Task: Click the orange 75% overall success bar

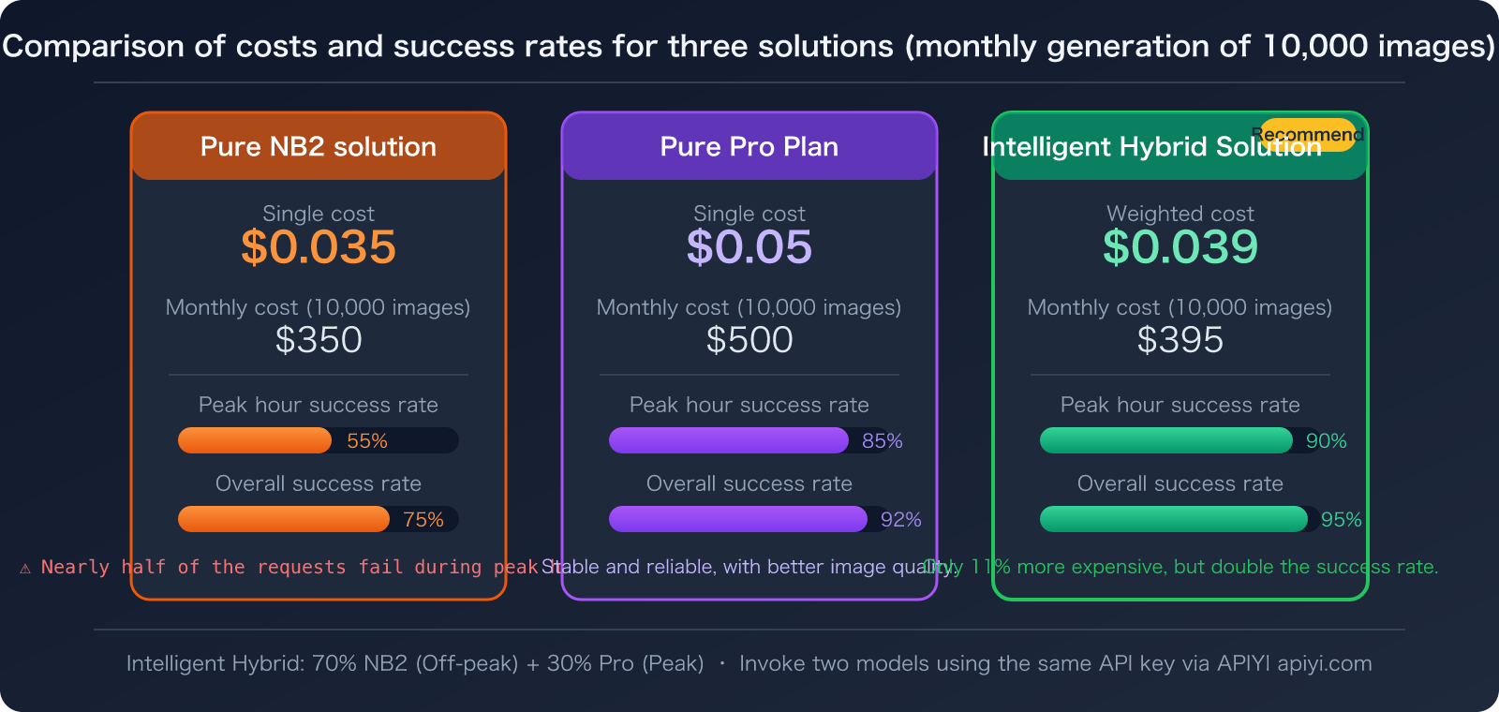Action: (x=284, y=519)
